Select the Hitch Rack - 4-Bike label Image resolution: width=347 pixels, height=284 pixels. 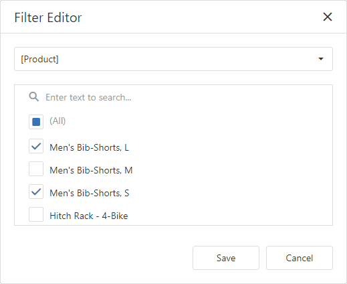pos(89,216)
